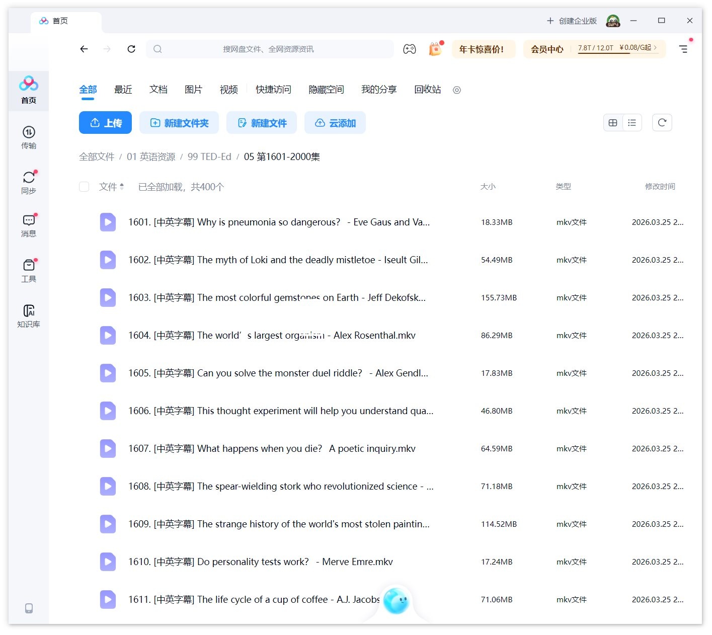This screenshot has height=635, width=712.
Task: Switch to list view mode
Action: 632,122
